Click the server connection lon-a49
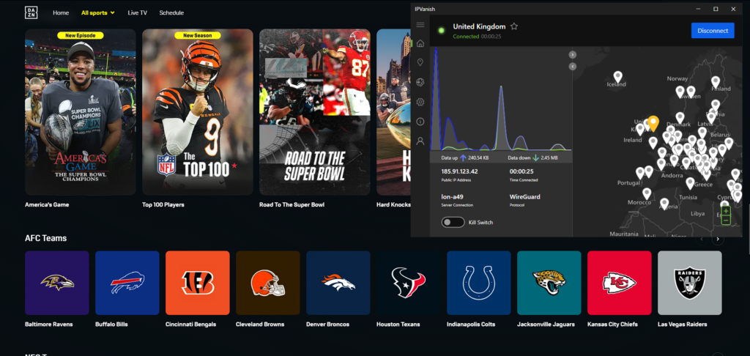The image size is (750, 356). (x=451, y=196)
